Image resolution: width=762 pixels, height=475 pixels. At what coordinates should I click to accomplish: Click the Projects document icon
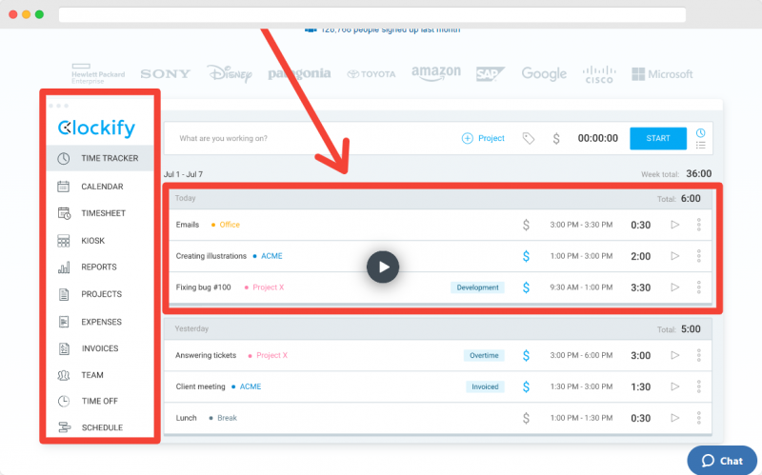[64, 294]
